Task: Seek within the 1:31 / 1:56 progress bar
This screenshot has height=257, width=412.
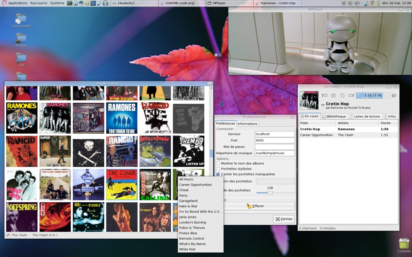Action: click(x=373, y=95)
